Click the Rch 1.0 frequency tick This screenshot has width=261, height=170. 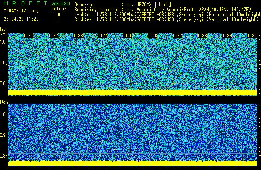click(3, 114)
